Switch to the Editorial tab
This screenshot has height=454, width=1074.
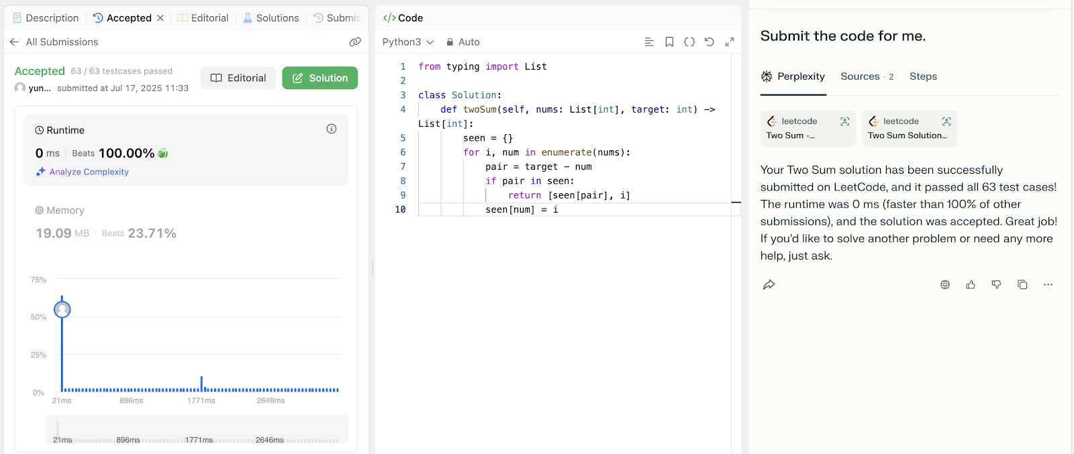[x=203, y=18]
